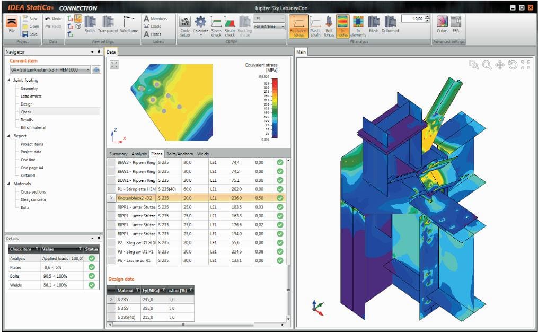Image resolution: width=538 pixels, height=332 pixels.
Task: Switch to Bolts/Anchors tab
Action: click(x=180, y=154)
